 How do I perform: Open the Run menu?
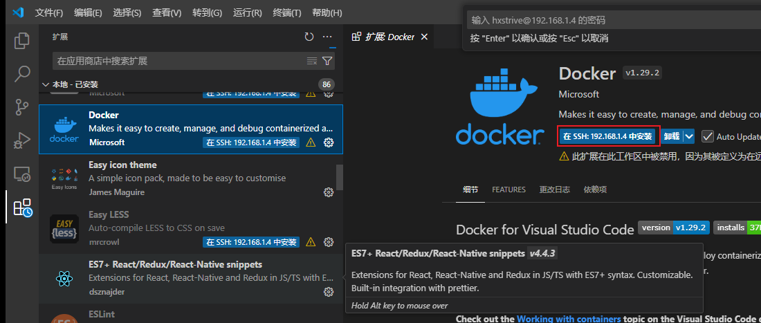pyautogui.click(x=247, y=12)
